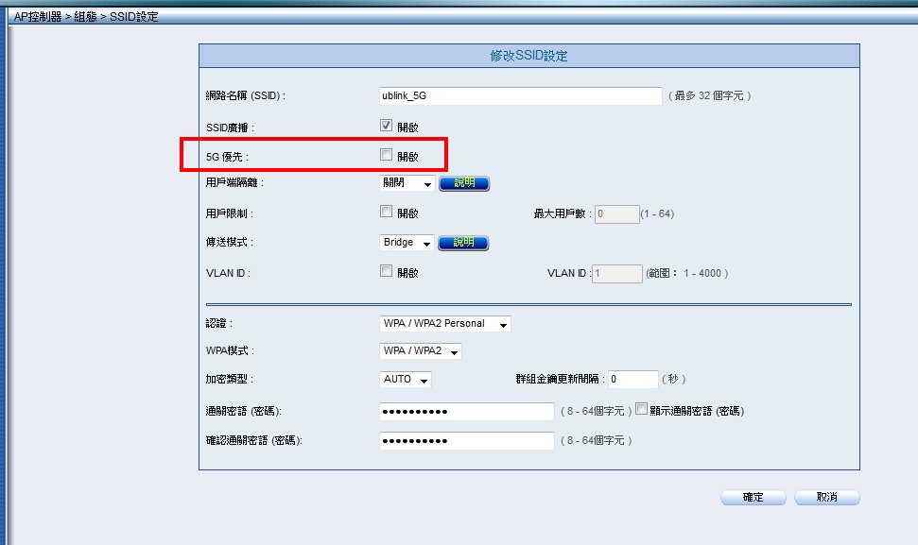
Task: Toggle the 5G優先 checkbox
Action: pos(386,155)
